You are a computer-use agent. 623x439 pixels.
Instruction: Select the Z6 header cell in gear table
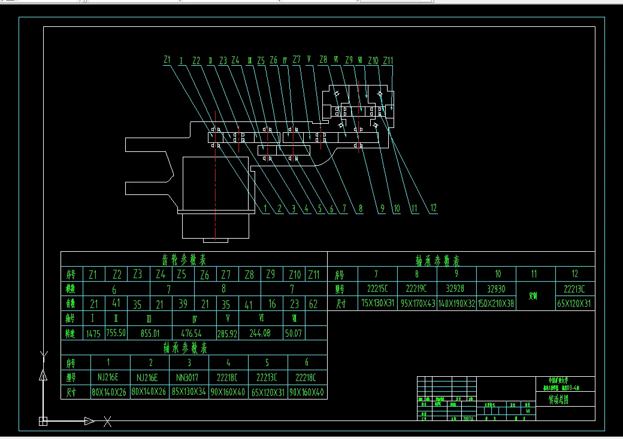(205, 275)
